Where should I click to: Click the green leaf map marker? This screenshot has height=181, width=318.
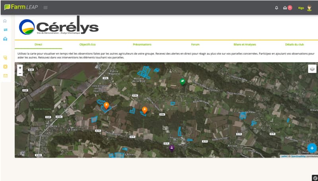(x=182, y=82)
